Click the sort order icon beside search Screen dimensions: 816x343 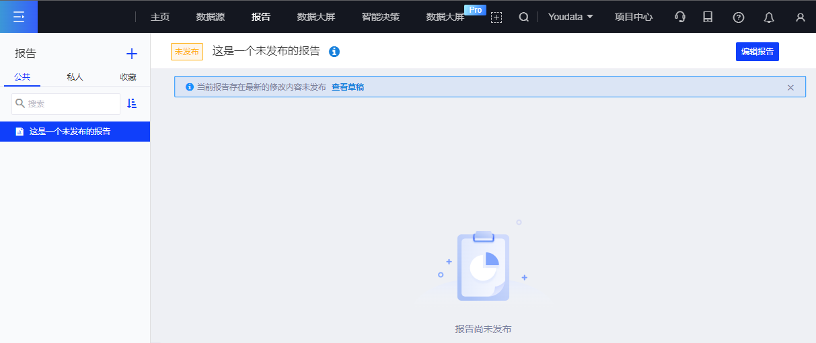[x=132, y=103]
